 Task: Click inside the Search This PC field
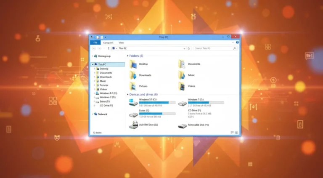pos(215,48)
